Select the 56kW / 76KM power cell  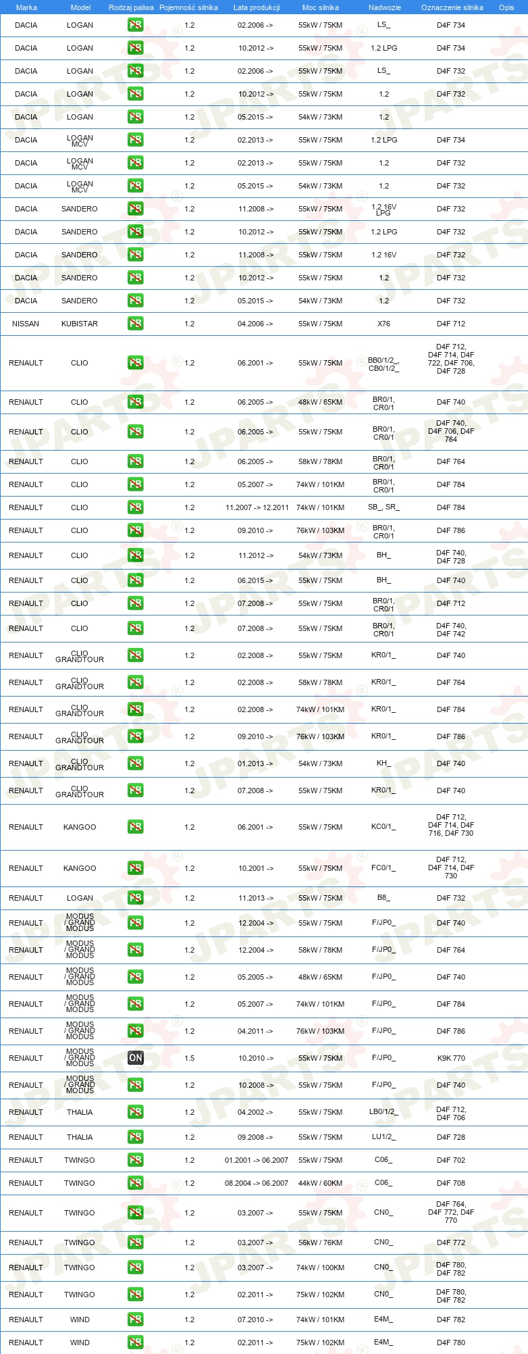point(321,1243)
